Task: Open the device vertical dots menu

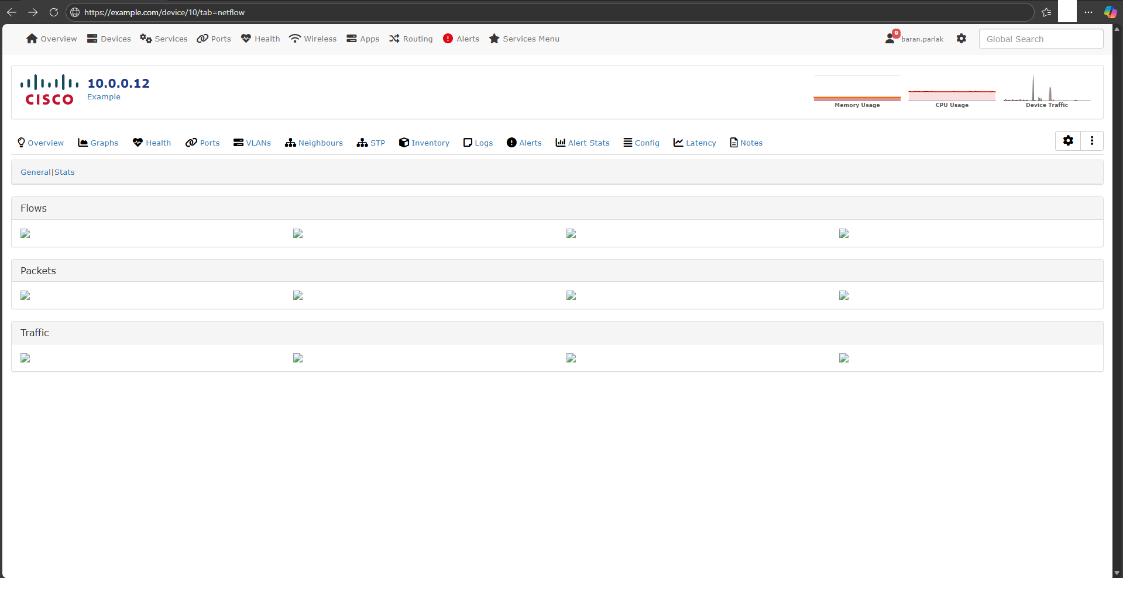Action: 1092,141
